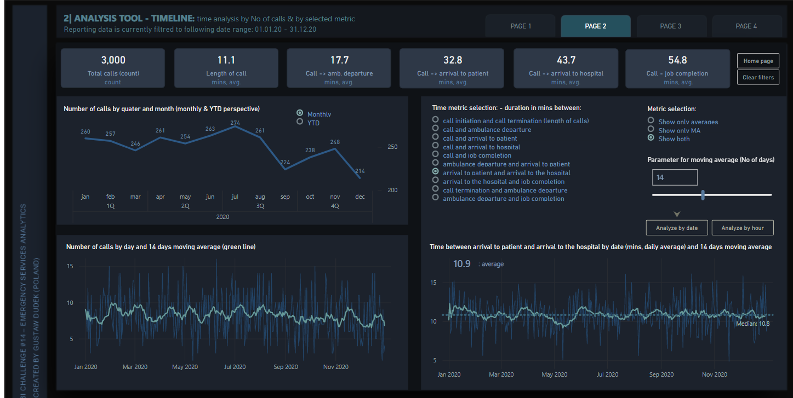
Task: Switch to the PAGE 1 tab
Action: coord(520,26)
